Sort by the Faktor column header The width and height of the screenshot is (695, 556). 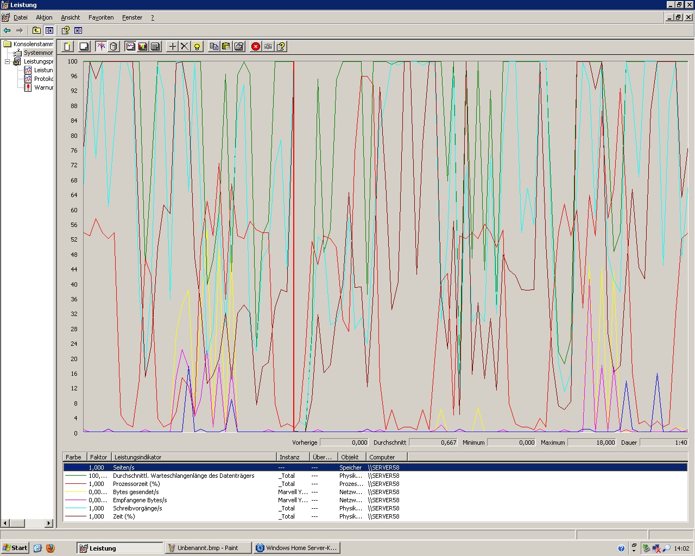(100, 457)
